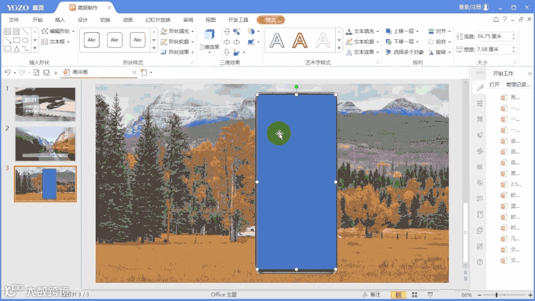The image size is (535, 301).
Task: Click 下移一层 send backward button
Action: click(x=402, y=42)
